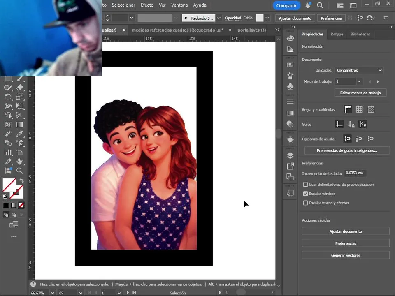
Task: Select the Perspective Grid tool
Action: [20, 115]
